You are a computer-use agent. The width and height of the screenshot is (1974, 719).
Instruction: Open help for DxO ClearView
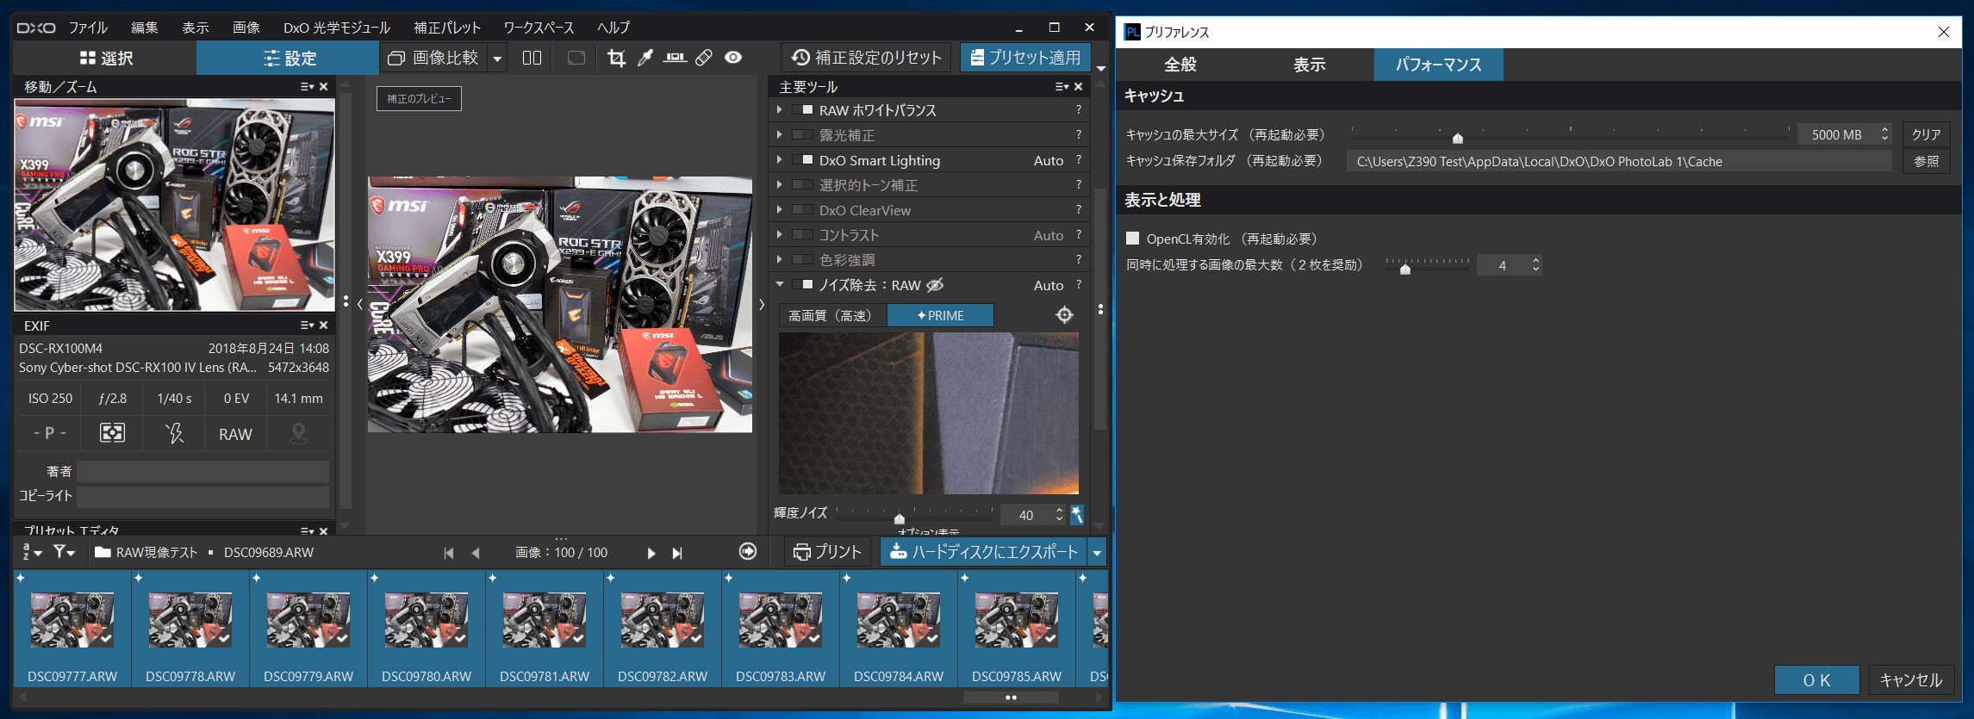[x=1079, y=210]
